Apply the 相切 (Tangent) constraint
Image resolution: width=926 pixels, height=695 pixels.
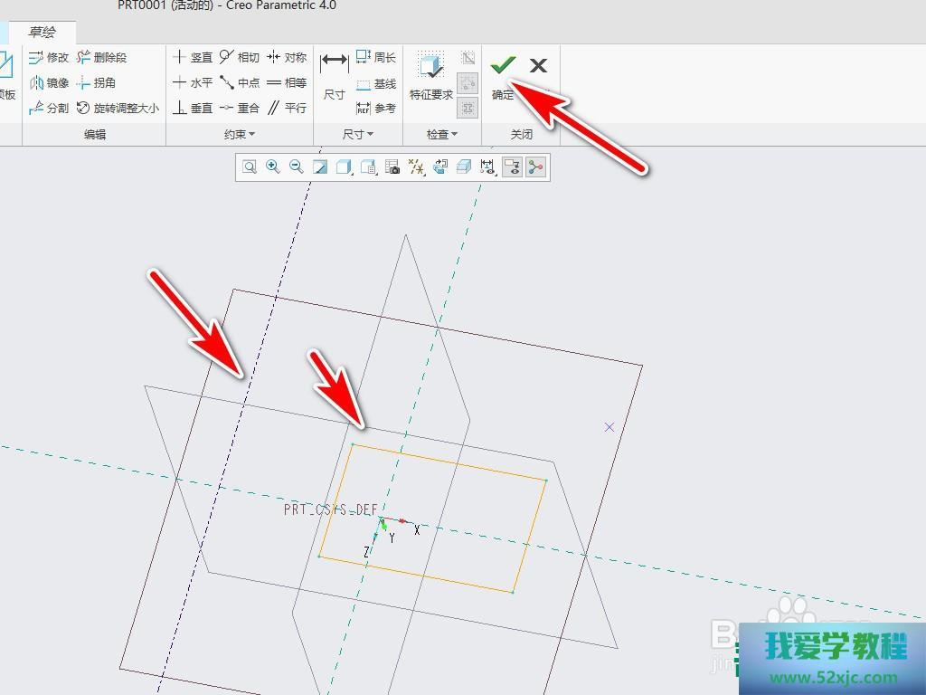[x=239, y=57]
